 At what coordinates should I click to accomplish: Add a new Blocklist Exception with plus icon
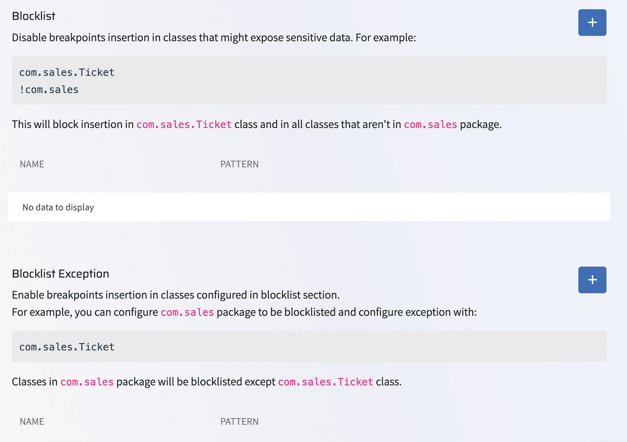[x=592, y=280]
